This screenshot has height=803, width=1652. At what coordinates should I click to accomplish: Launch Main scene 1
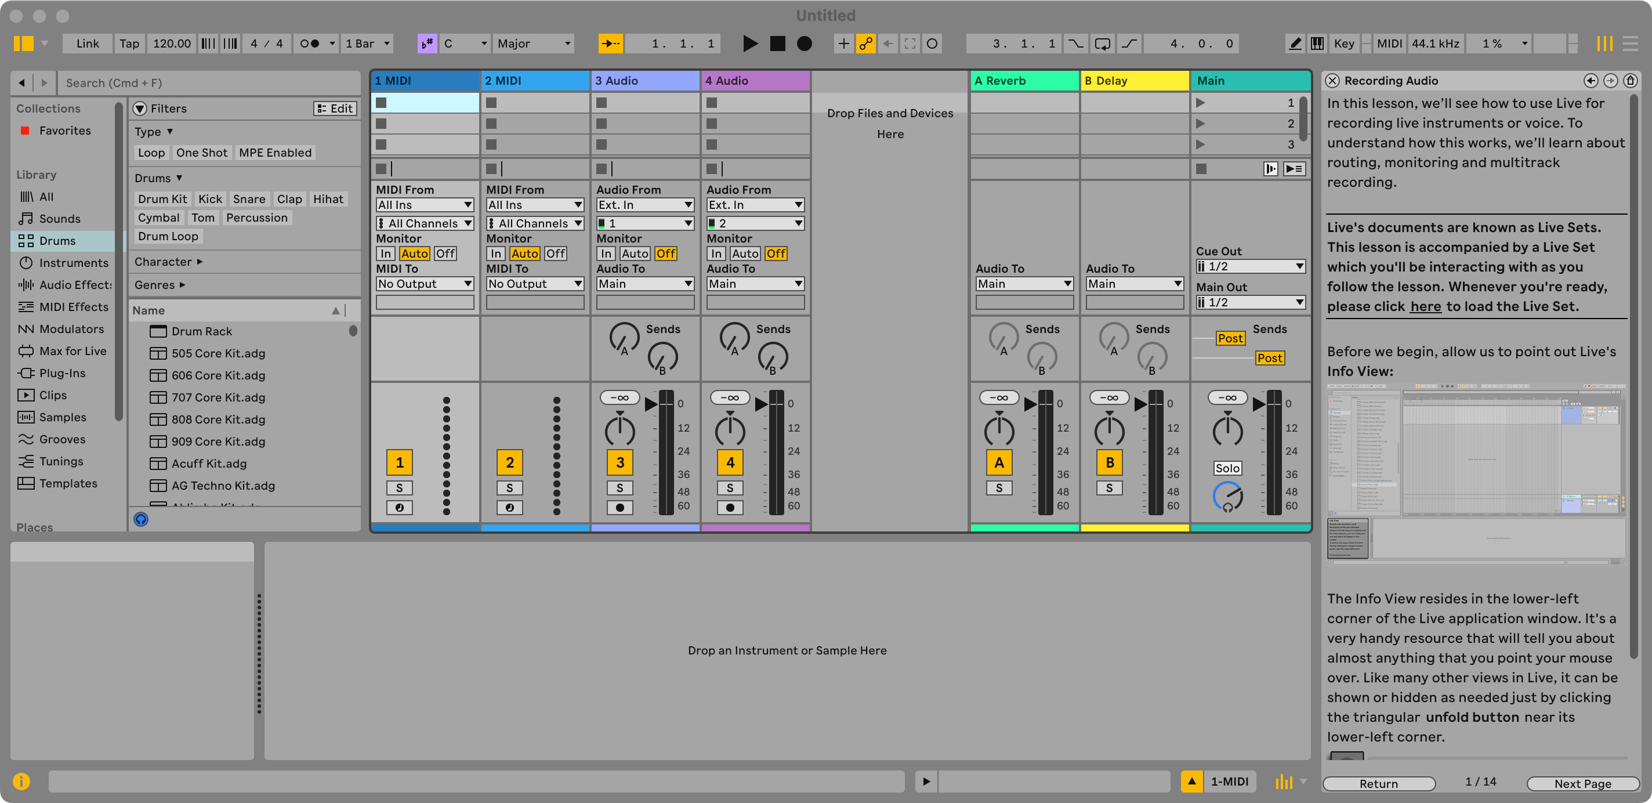(1201, 103)
